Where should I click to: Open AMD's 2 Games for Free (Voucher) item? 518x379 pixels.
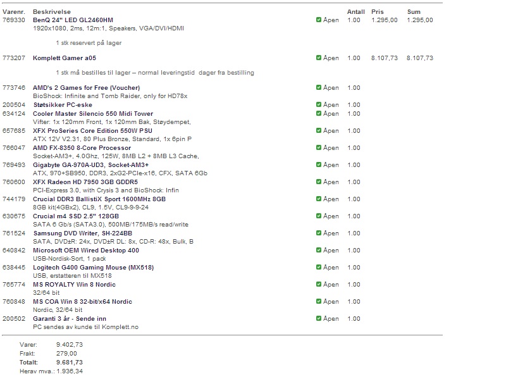pyautogui.click(x=86, y=87)
